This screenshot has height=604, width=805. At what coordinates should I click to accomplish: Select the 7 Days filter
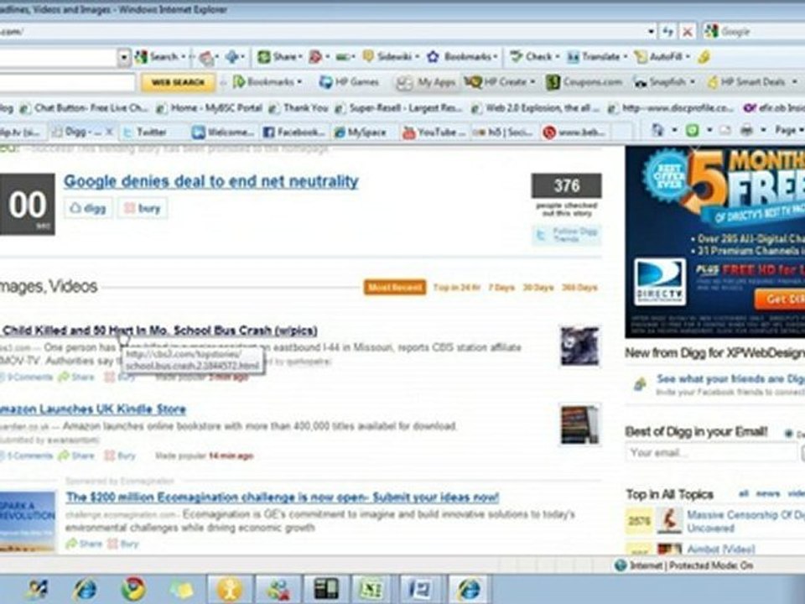pos(501,288)
